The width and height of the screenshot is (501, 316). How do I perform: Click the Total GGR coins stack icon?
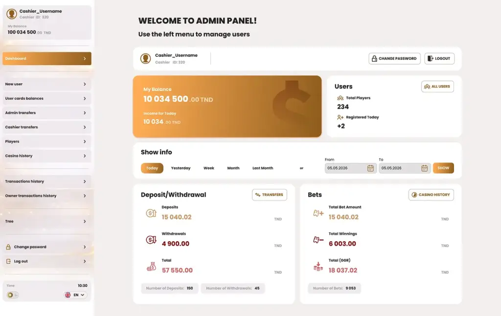[318, 267]
